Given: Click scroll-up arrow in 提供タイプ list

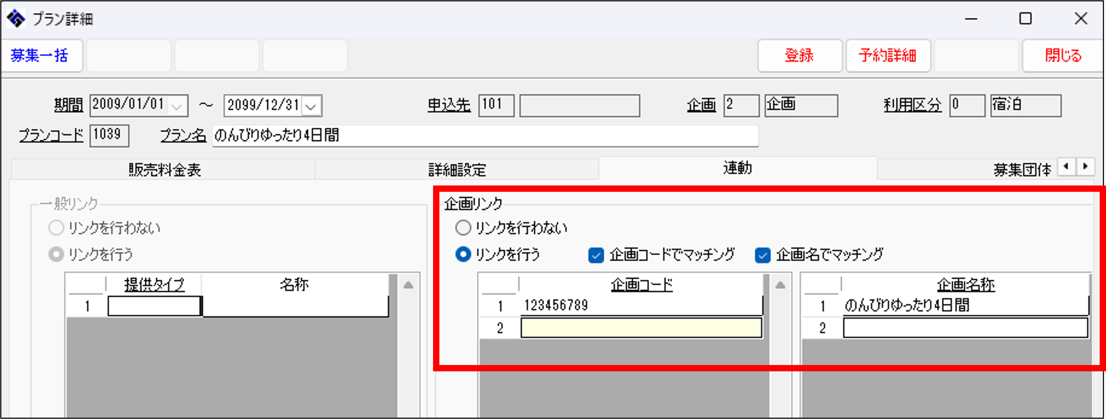Looking at the screenshot, I should (408, 285).
